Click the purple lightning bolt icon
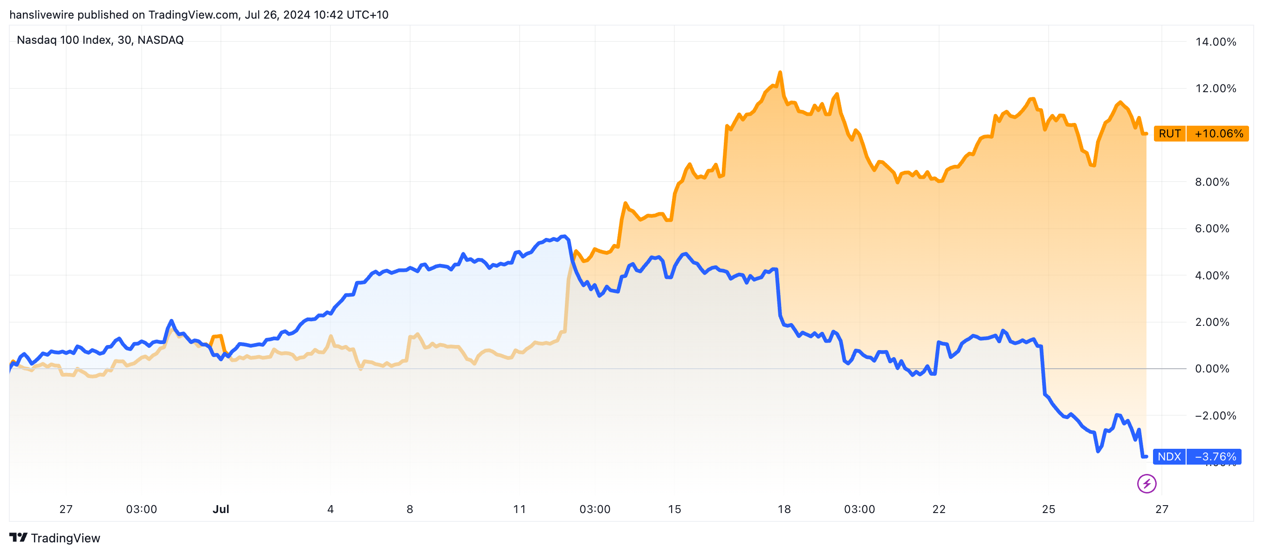The image size is (1263, 554). click(1146, 484)
